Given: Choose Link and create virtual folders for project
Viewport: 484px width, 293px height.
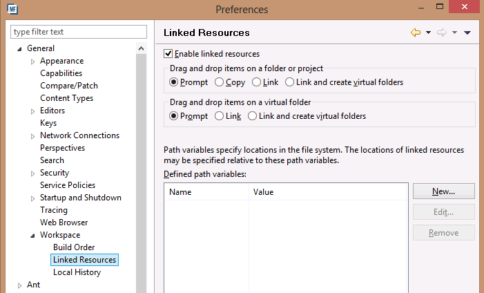Looking at the screenshot, I should (x=289, y=82).
